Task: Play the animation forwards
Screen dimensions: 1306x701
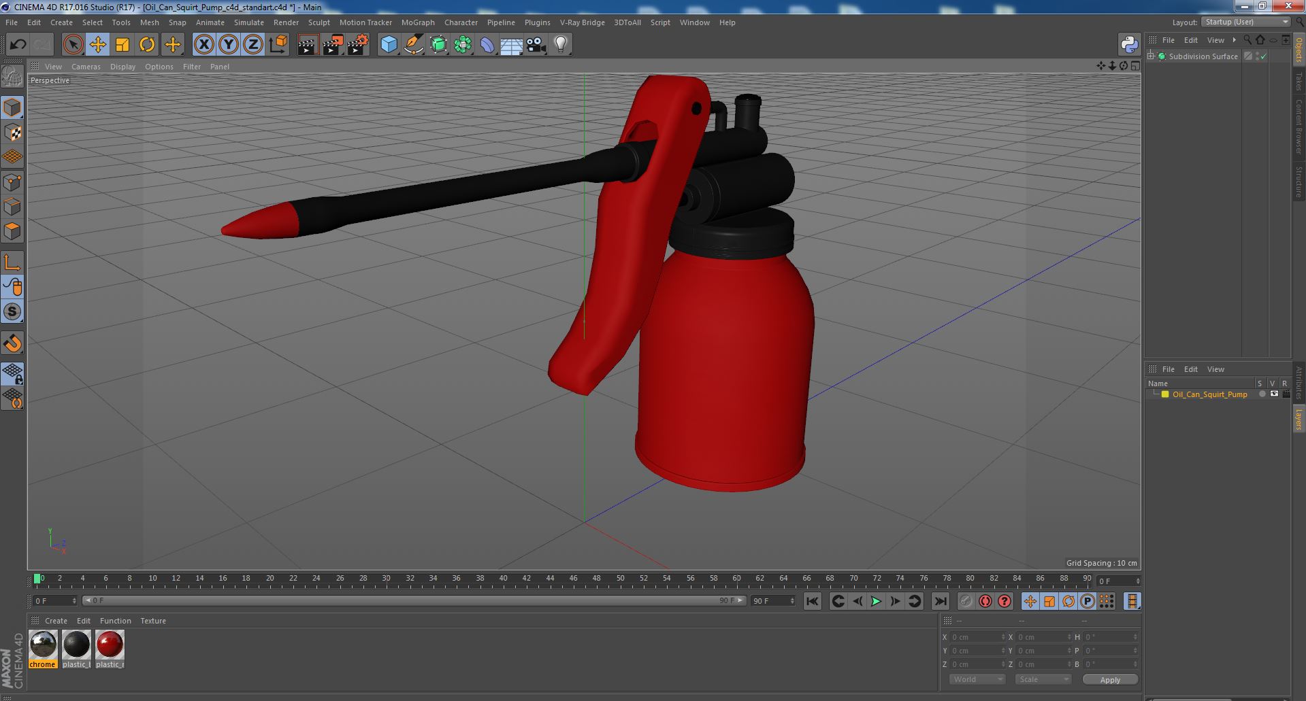Action: click(877, 601)
